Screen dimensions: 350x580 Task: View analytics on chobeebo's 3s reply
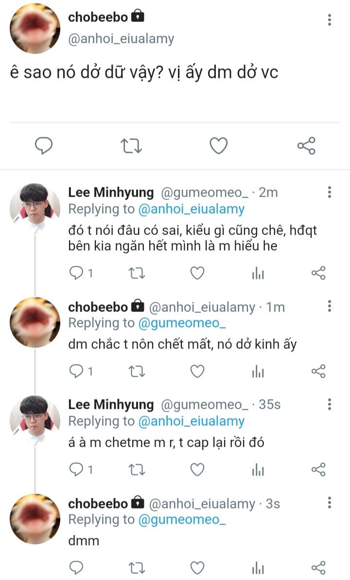coord(258,567)
